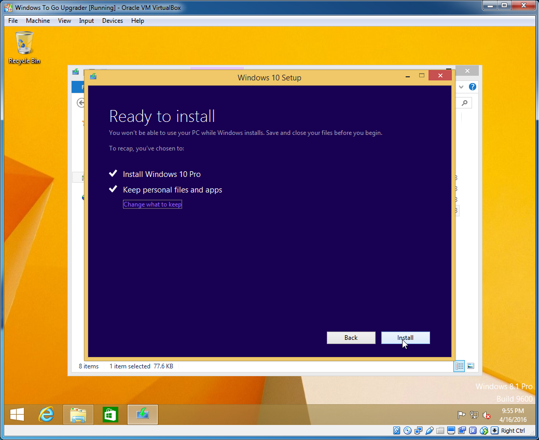
Task: Open Action Center flag icon
Action: (x=461, y=415)
